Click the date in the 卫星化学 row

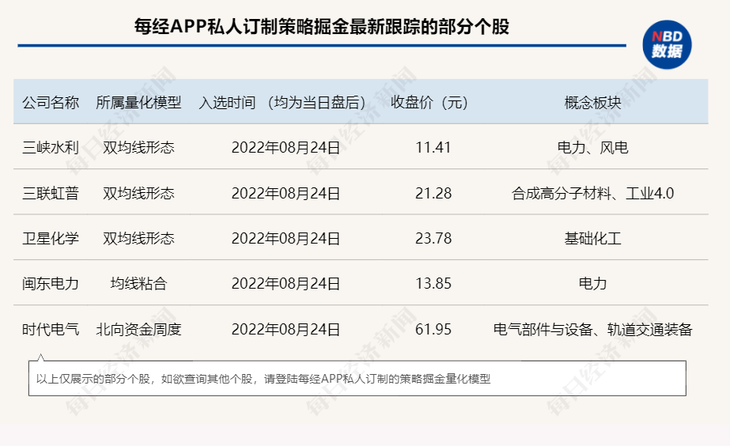point(286,238)
